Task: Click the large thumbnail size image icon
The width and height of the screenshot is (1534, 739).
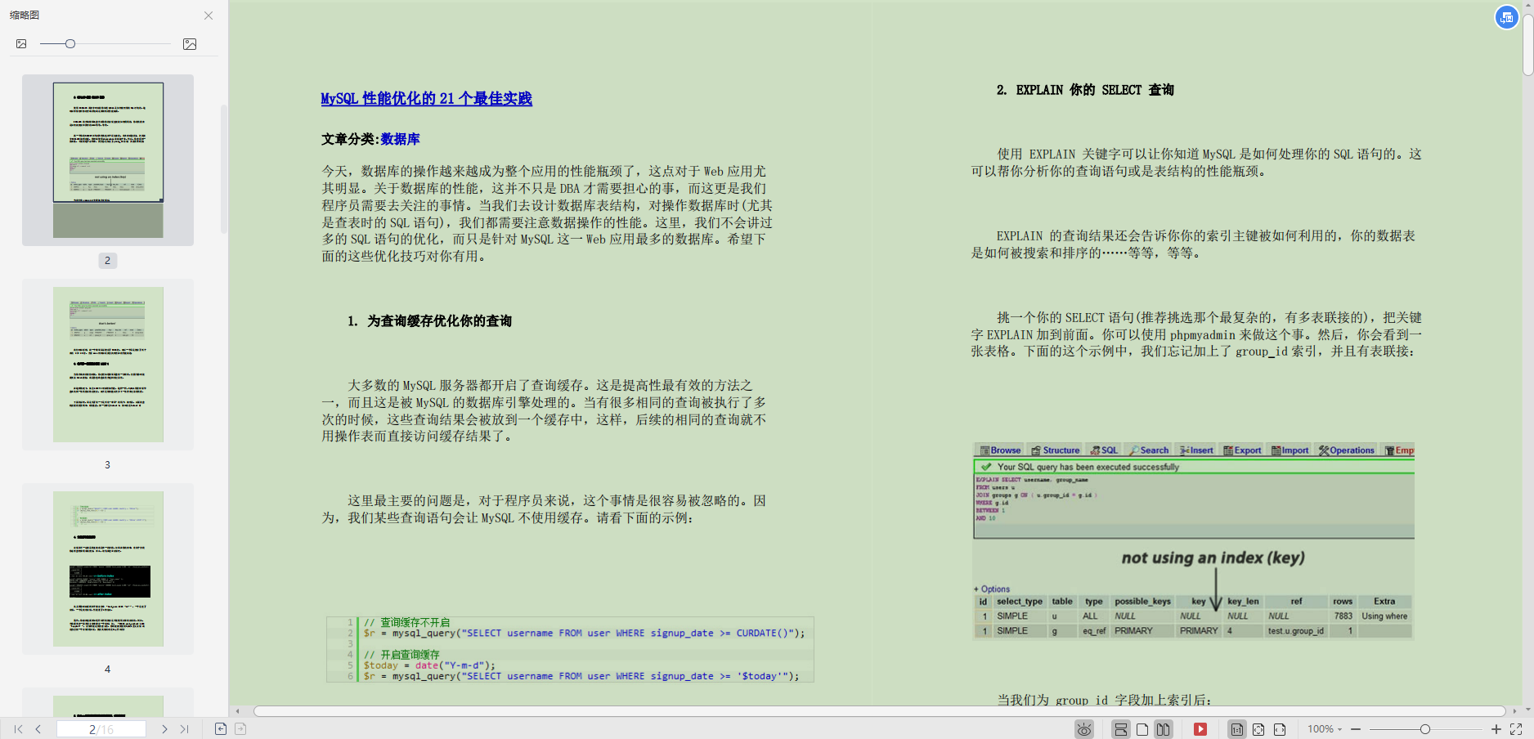Action: coord(189,43)
